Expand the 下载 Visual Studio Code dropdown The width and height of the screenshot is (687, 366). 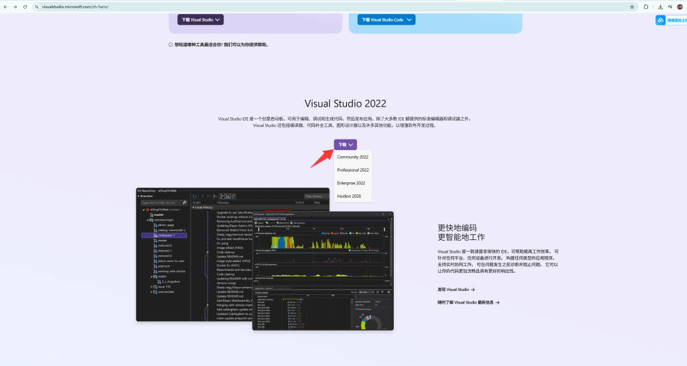click(386, 19)
